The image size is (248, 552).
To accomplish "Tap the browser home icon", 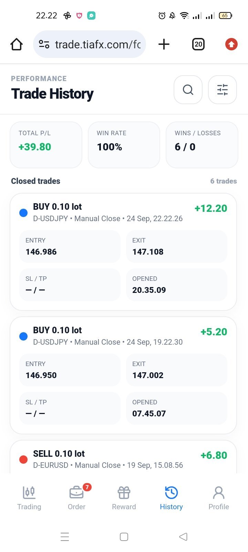I will click(x=17, y=44).
